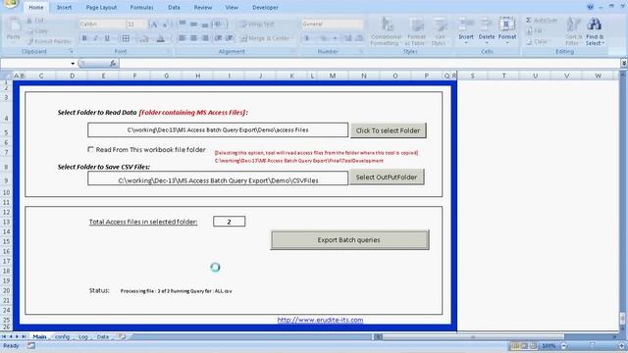Open Cell Styles gallery
628x353 pixels.
click(440, 31)
